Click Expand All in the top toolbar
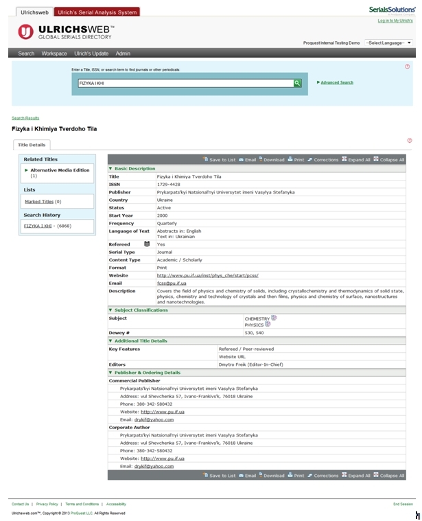422x521 pixels. coord(356,159)
